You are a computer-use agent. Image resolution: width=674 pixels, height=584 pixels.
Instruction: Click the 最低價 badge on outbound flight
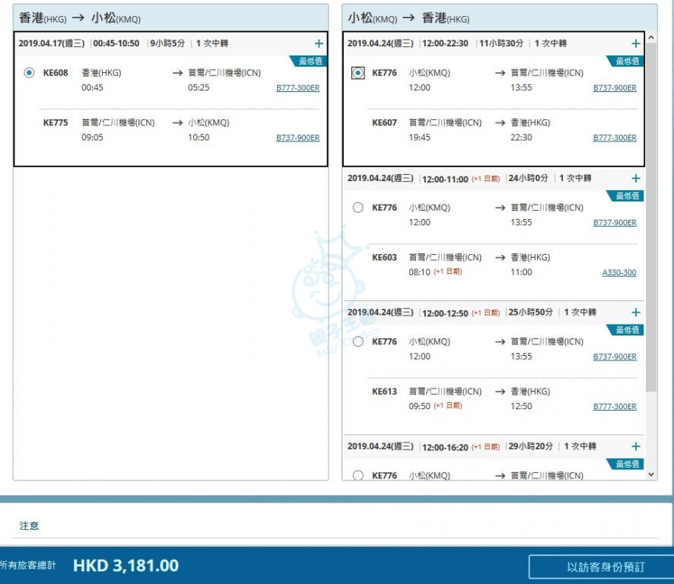[309, 62]
